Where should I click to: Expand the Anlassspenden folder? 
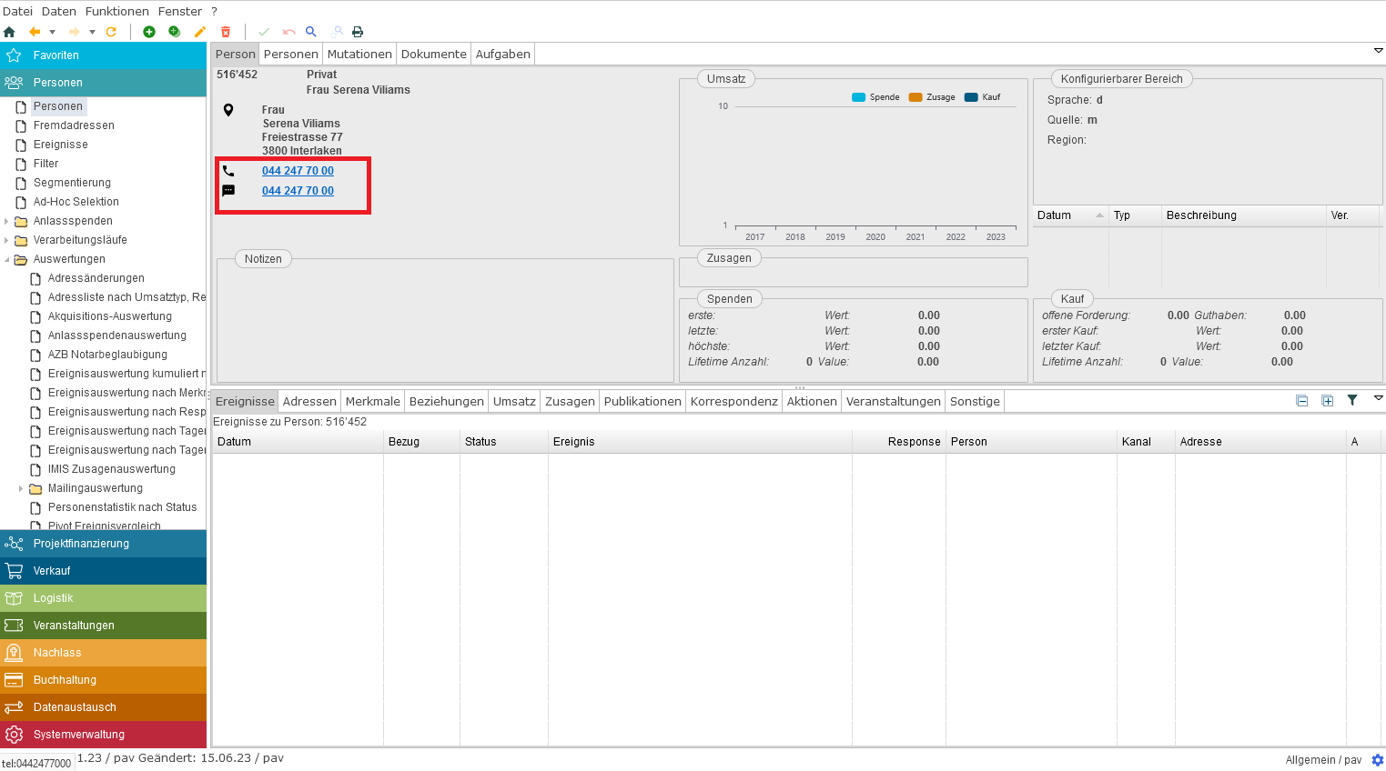7,221
